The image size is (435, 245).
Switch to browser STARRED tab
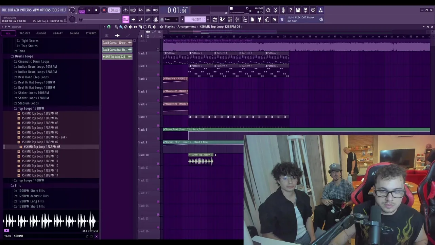click(91, 33)
